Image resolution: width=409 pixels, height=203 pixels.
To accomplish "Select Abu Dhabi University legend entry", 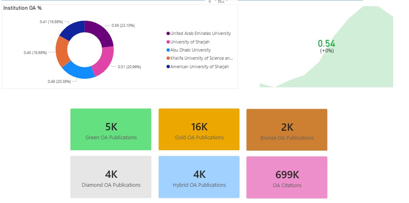I will pos(190,50).
